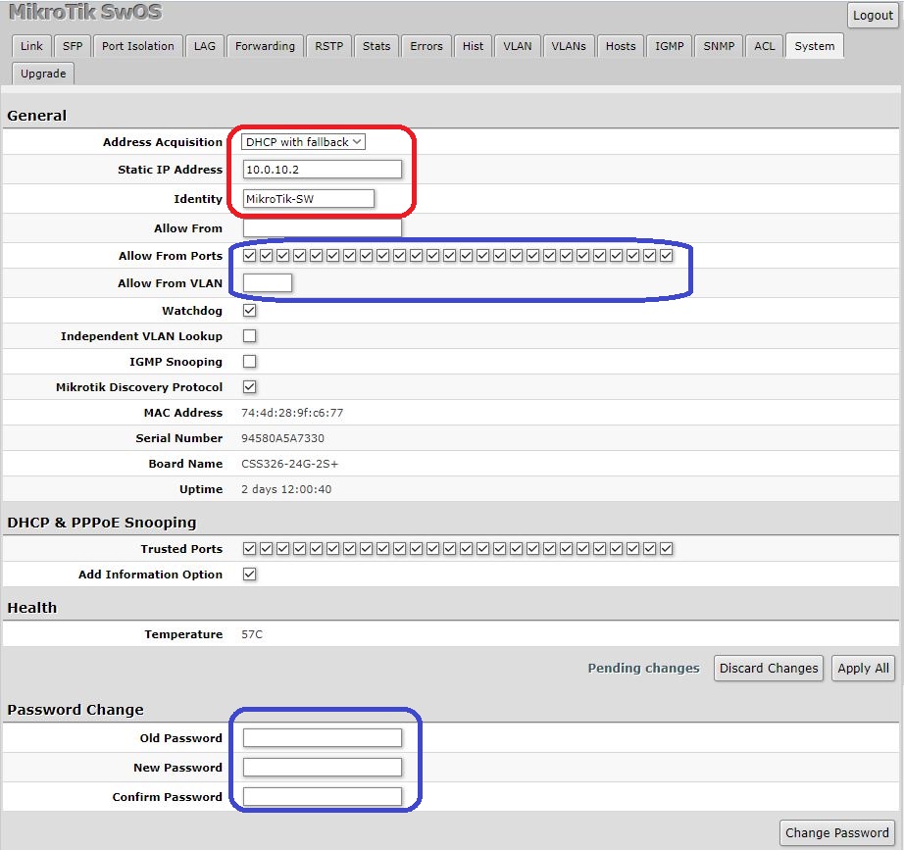904x850 pixels.
Task: Focus the Identity text field
Action: pyautogui.click(x=308, y=199)
